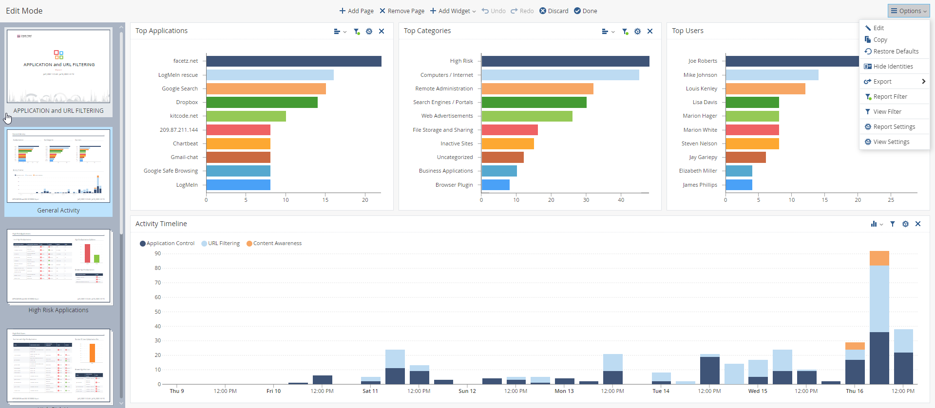Open the Add Widget dropdown

[x=453, y=11]
